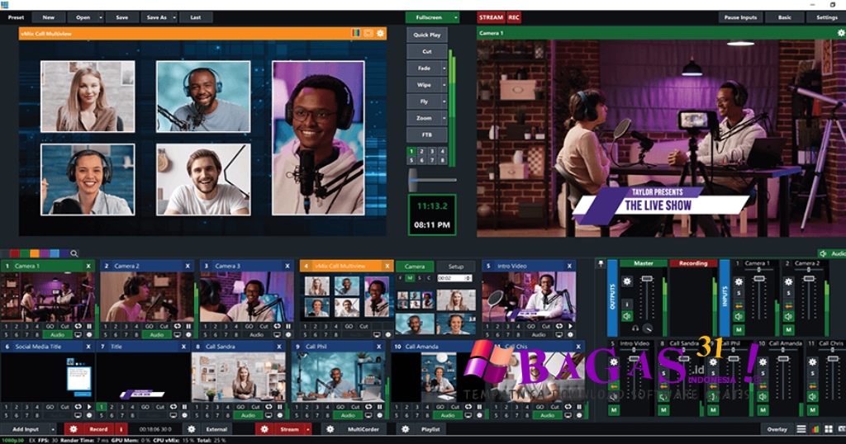Viewport: 846px width, 444px height.
Task: Click loop icon on Camera 1 input
Action: pyautogui.click(x=78, y=327)
